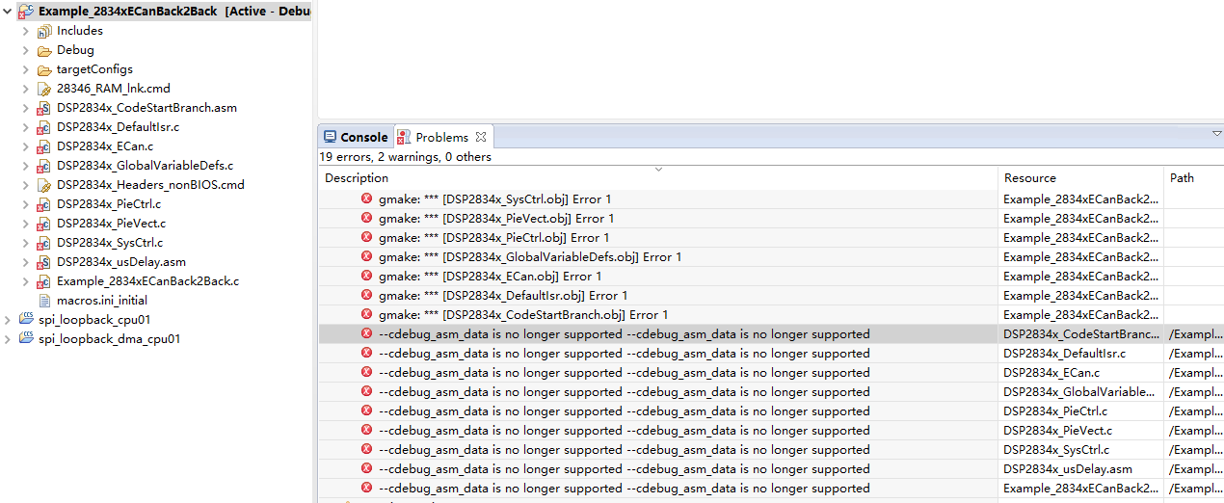Click the DSP2834x_SysCtrl.c file icon
Viewport: 1224px width, 503px height.
tap(43, 243)
